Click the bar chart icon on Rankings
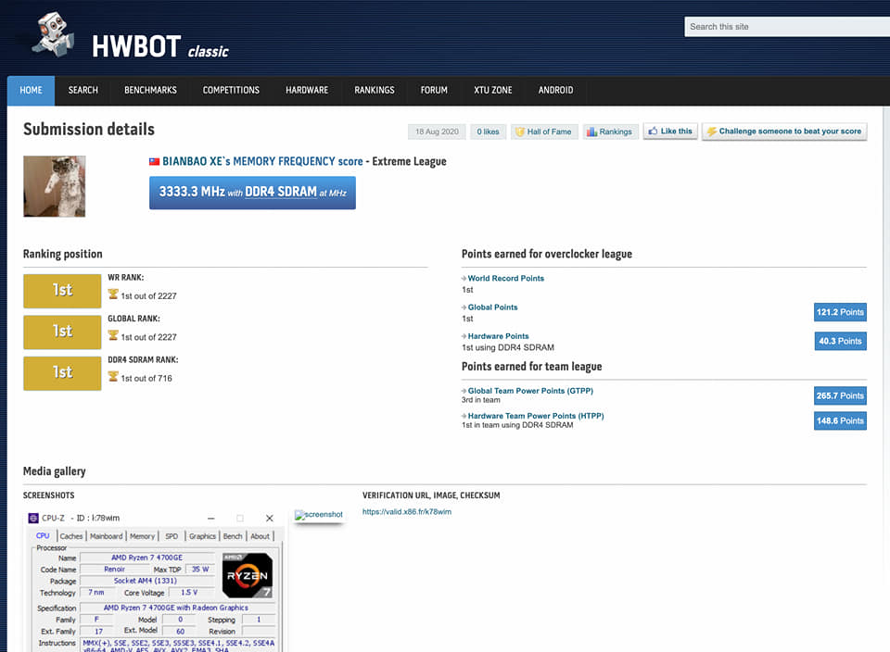This screenshot has width=890, height=652. point(592,132)
